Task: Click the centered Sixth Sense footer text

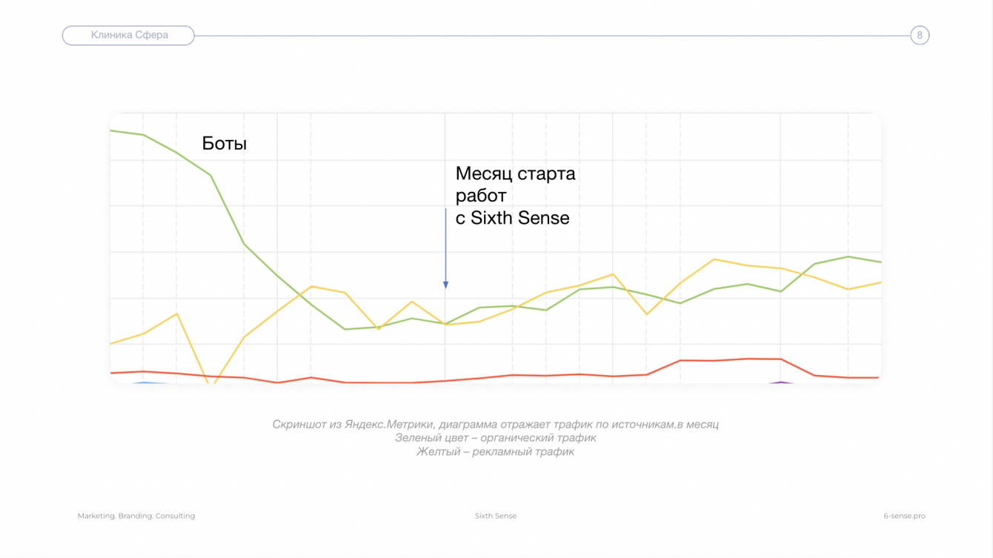Action: pos(496,516)
